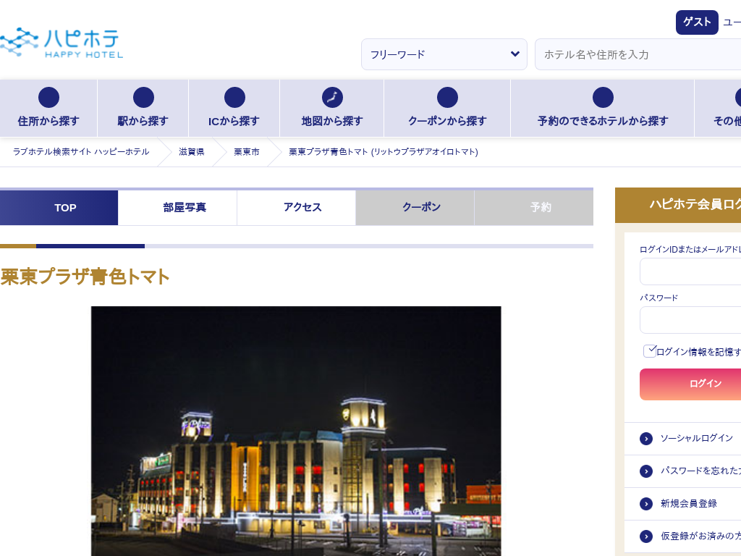Click the ハピホテ会員ログイン panel header
Image resolution: width=741 pixels, height=556 pixels.
tap(678, 205)
